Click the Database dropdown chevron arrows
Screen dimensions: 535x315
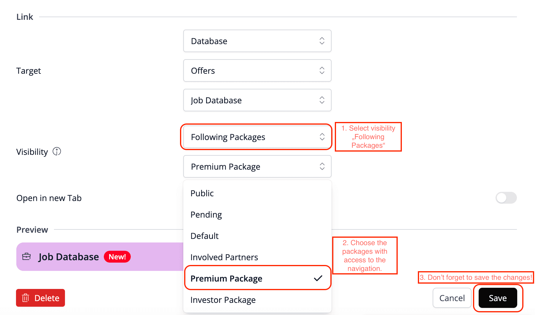click(x=322, y=41)
